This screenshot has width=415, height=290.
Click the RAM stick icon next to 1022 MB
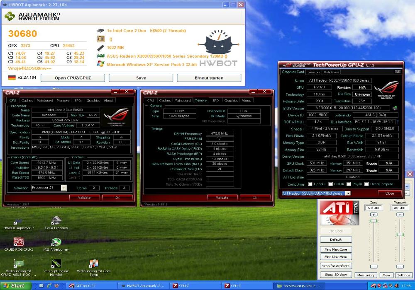coord(100,48)
